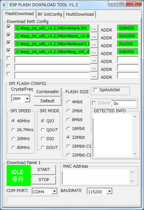Select 20MHz SPI speed
The width and height of the screenshot is (144, 210).
[x=13, y=139]
